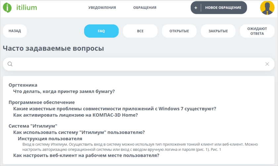Open the user profile avatar
Image resolution: width=278 pixels, height=166 pixels.
[267, 8]
